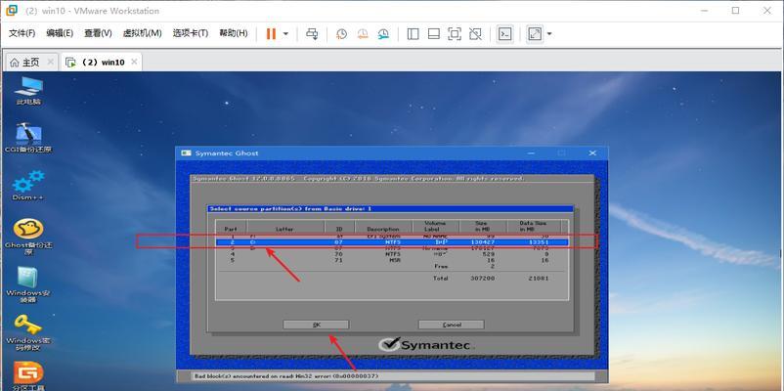Close the (2) win10 tab

click(x=134, y=62)
